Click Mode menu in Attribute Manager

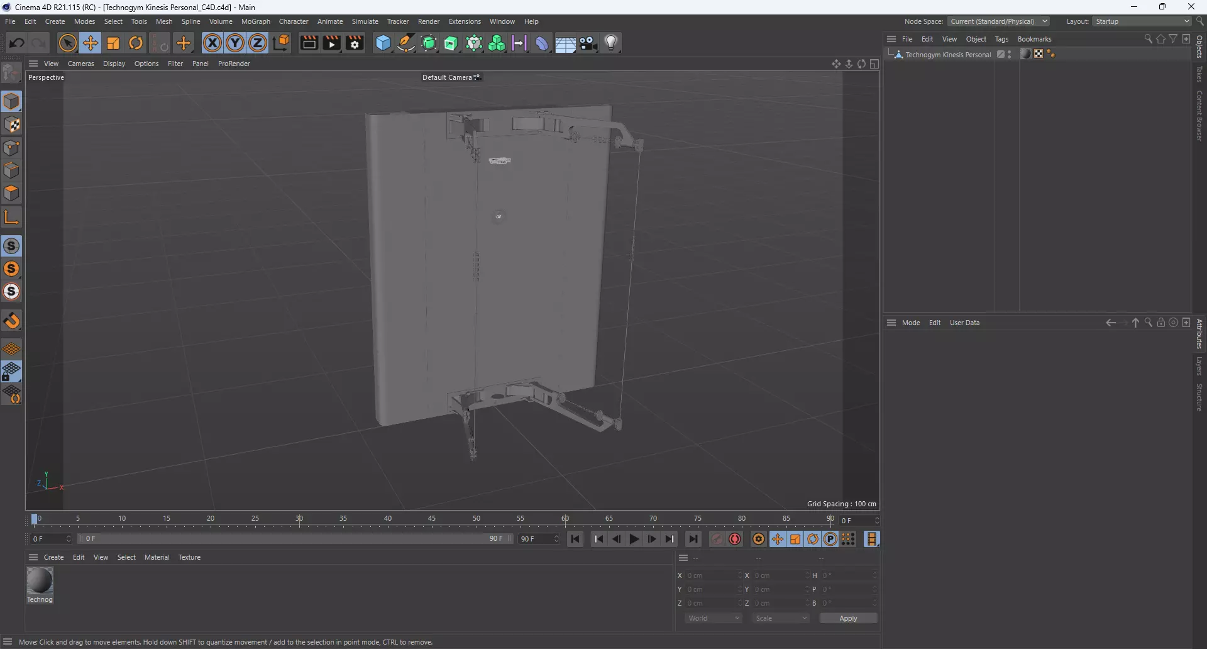911,323
